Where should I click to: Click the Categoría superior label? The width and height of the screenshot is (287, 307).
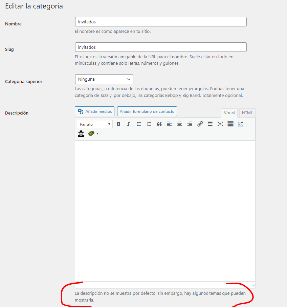click(x=24, y=81)
